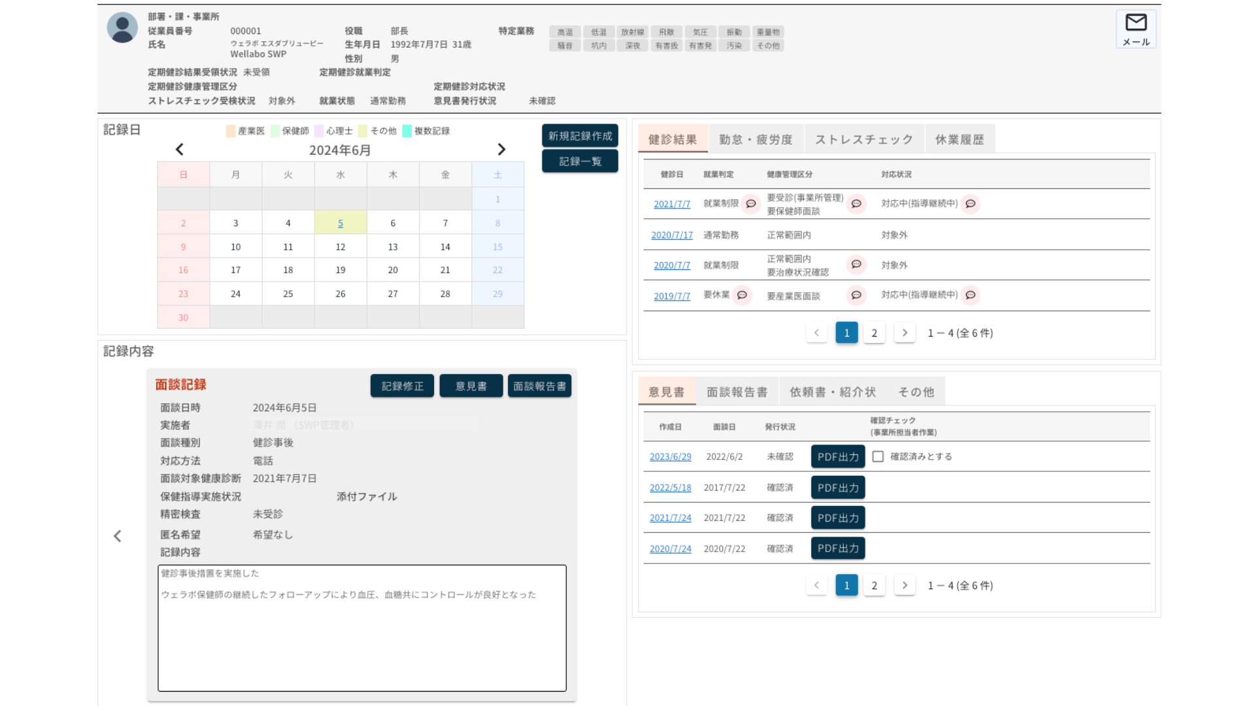Image resolution: width=1255 pixels, height=706 pixels.
Task: Go to previous month in calendar
Action: [x=180, y=150]
